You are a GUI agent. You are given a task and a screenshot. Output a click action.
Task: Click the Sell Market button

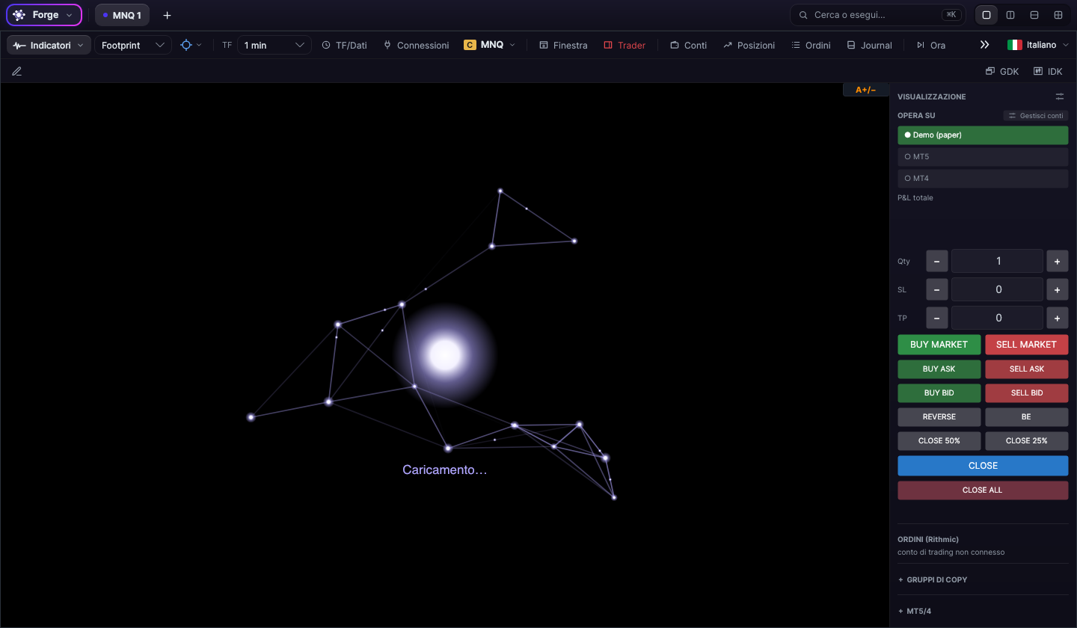1027,344
